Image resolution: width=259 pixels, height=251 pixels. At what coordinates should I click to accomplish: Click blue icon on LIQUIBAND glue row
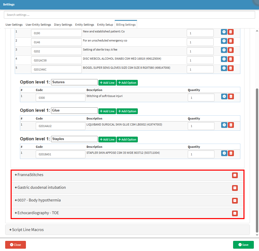pyautogui.click(x=224, y=125)
